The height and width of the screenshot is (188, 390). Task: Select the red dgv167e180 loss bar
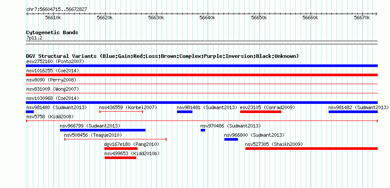[121, 149]
